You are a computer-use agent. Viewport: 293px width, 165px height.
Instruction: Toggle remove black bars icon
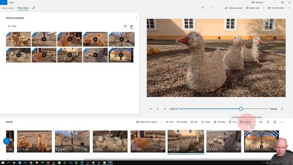(260, 122)
